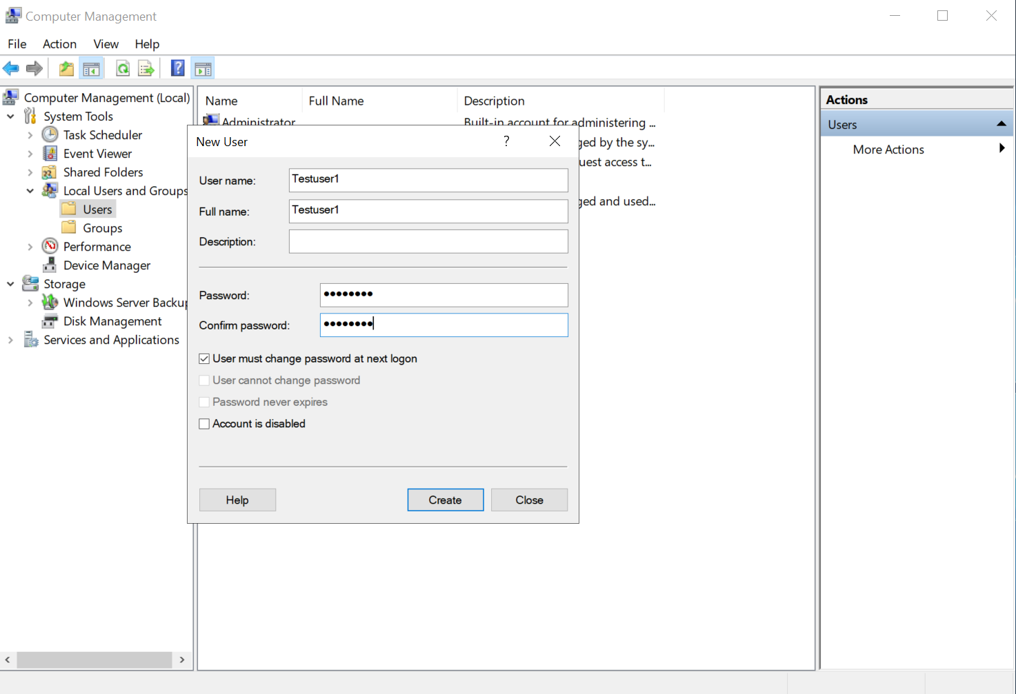The height and width of the screenshot is (694, 1016).
Task: Collapse the System Tools tree node
Action: pyautogui.click(x=10, y=116)
